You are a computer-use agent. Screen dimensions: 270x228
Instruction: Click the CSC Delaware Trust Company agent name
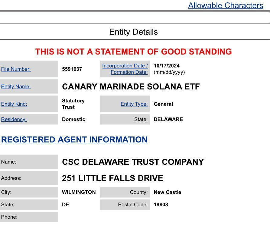pos(133,162)
